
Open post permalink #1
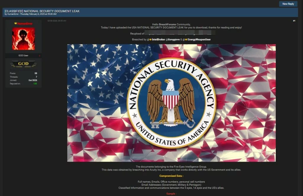click(294, 21)
